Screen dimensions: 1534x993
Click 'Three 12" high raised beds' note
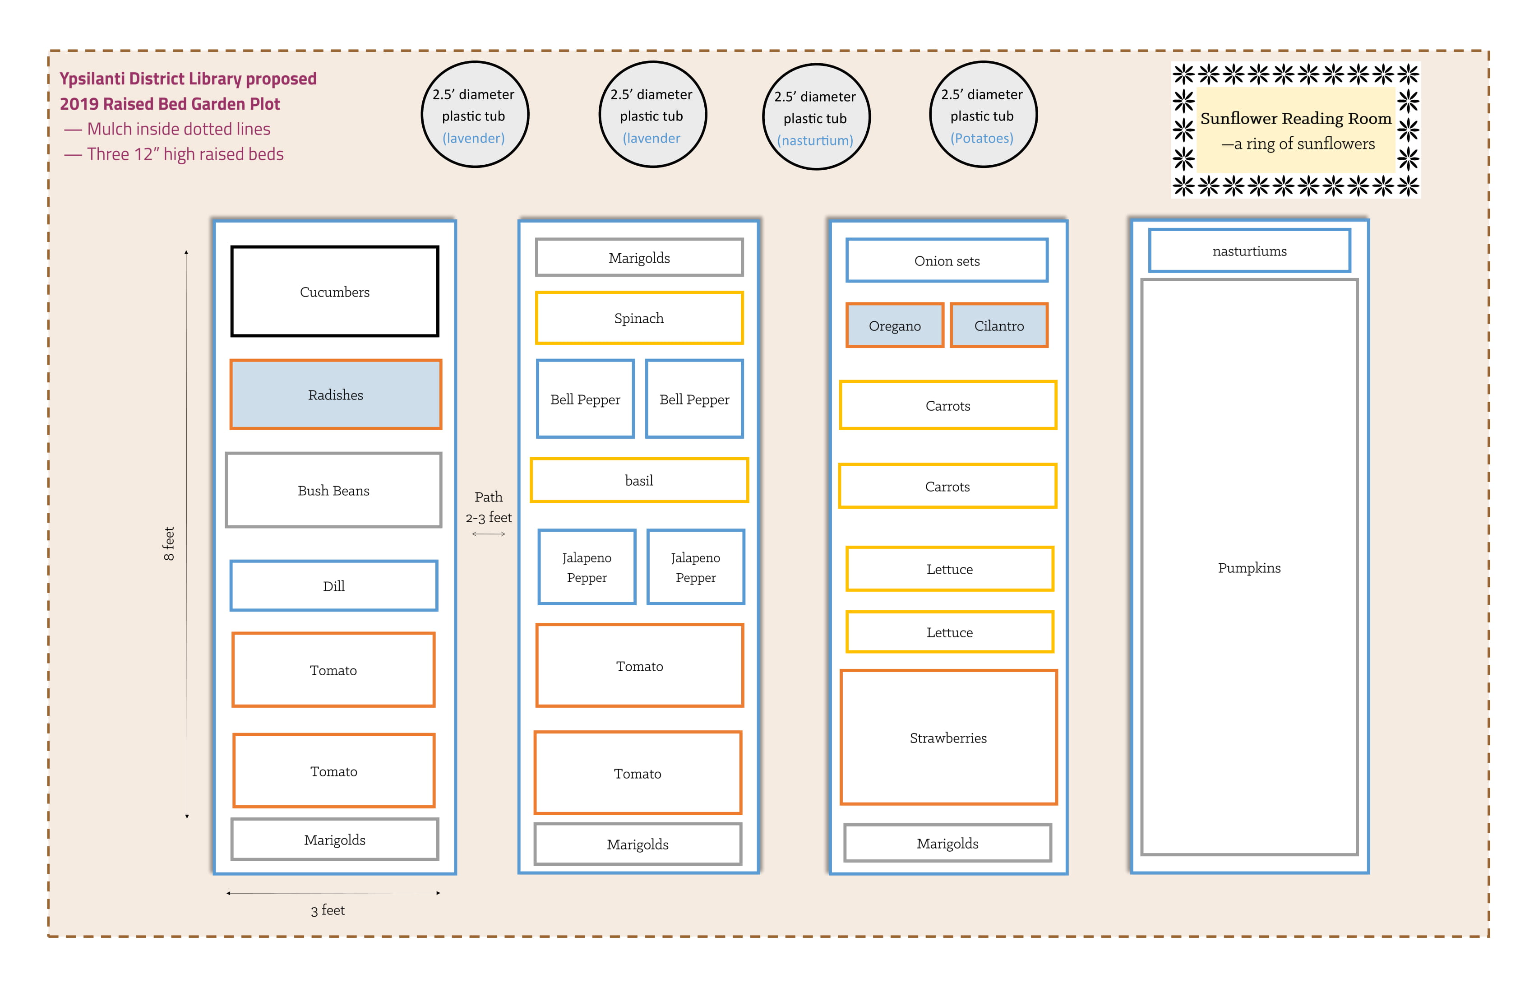174,154
